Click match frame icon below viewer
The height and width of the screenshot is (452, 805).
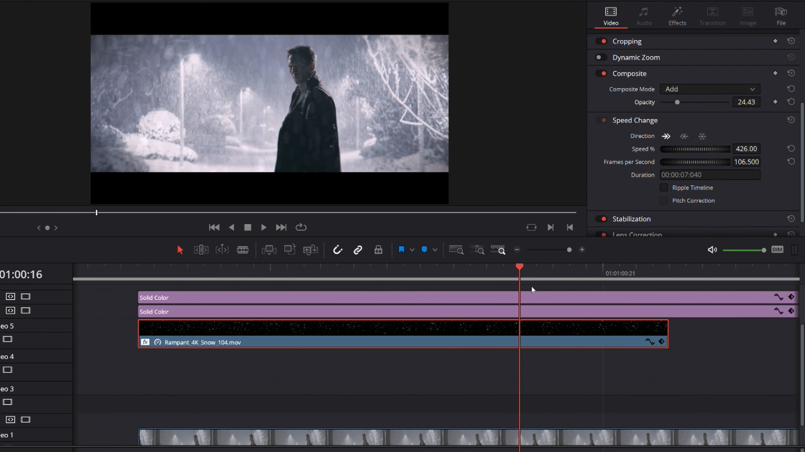(x=531, y=227)
